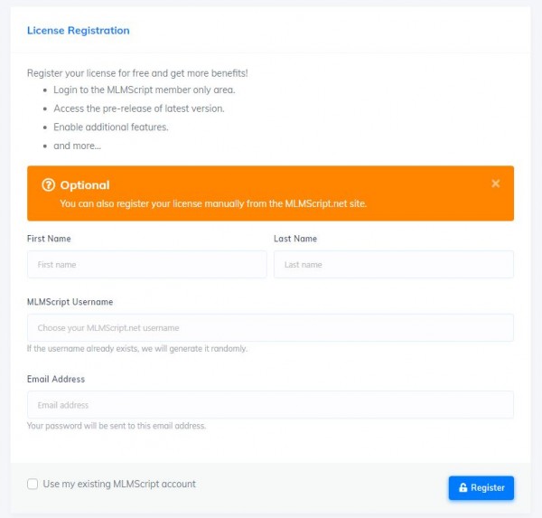Screen dimensions: 542x518
Task: Dismiss the orange Optional alert with X
Action: pos(495,184)
